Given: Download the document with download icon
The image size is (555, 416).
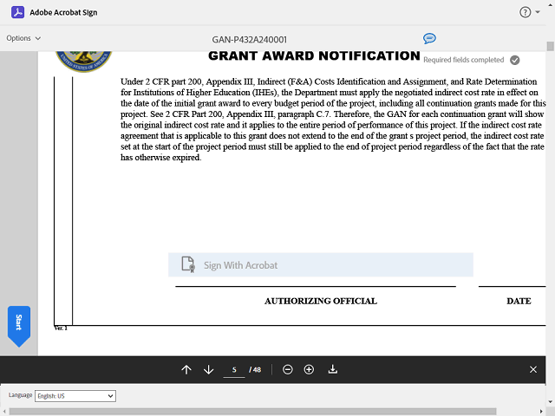Looking at the screenshot, I should (x=333, y=370).
